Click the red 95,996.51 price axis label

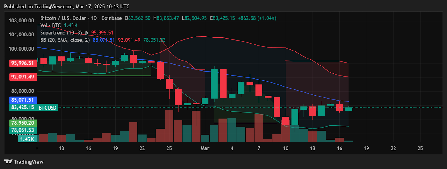[x=23, y=63]
